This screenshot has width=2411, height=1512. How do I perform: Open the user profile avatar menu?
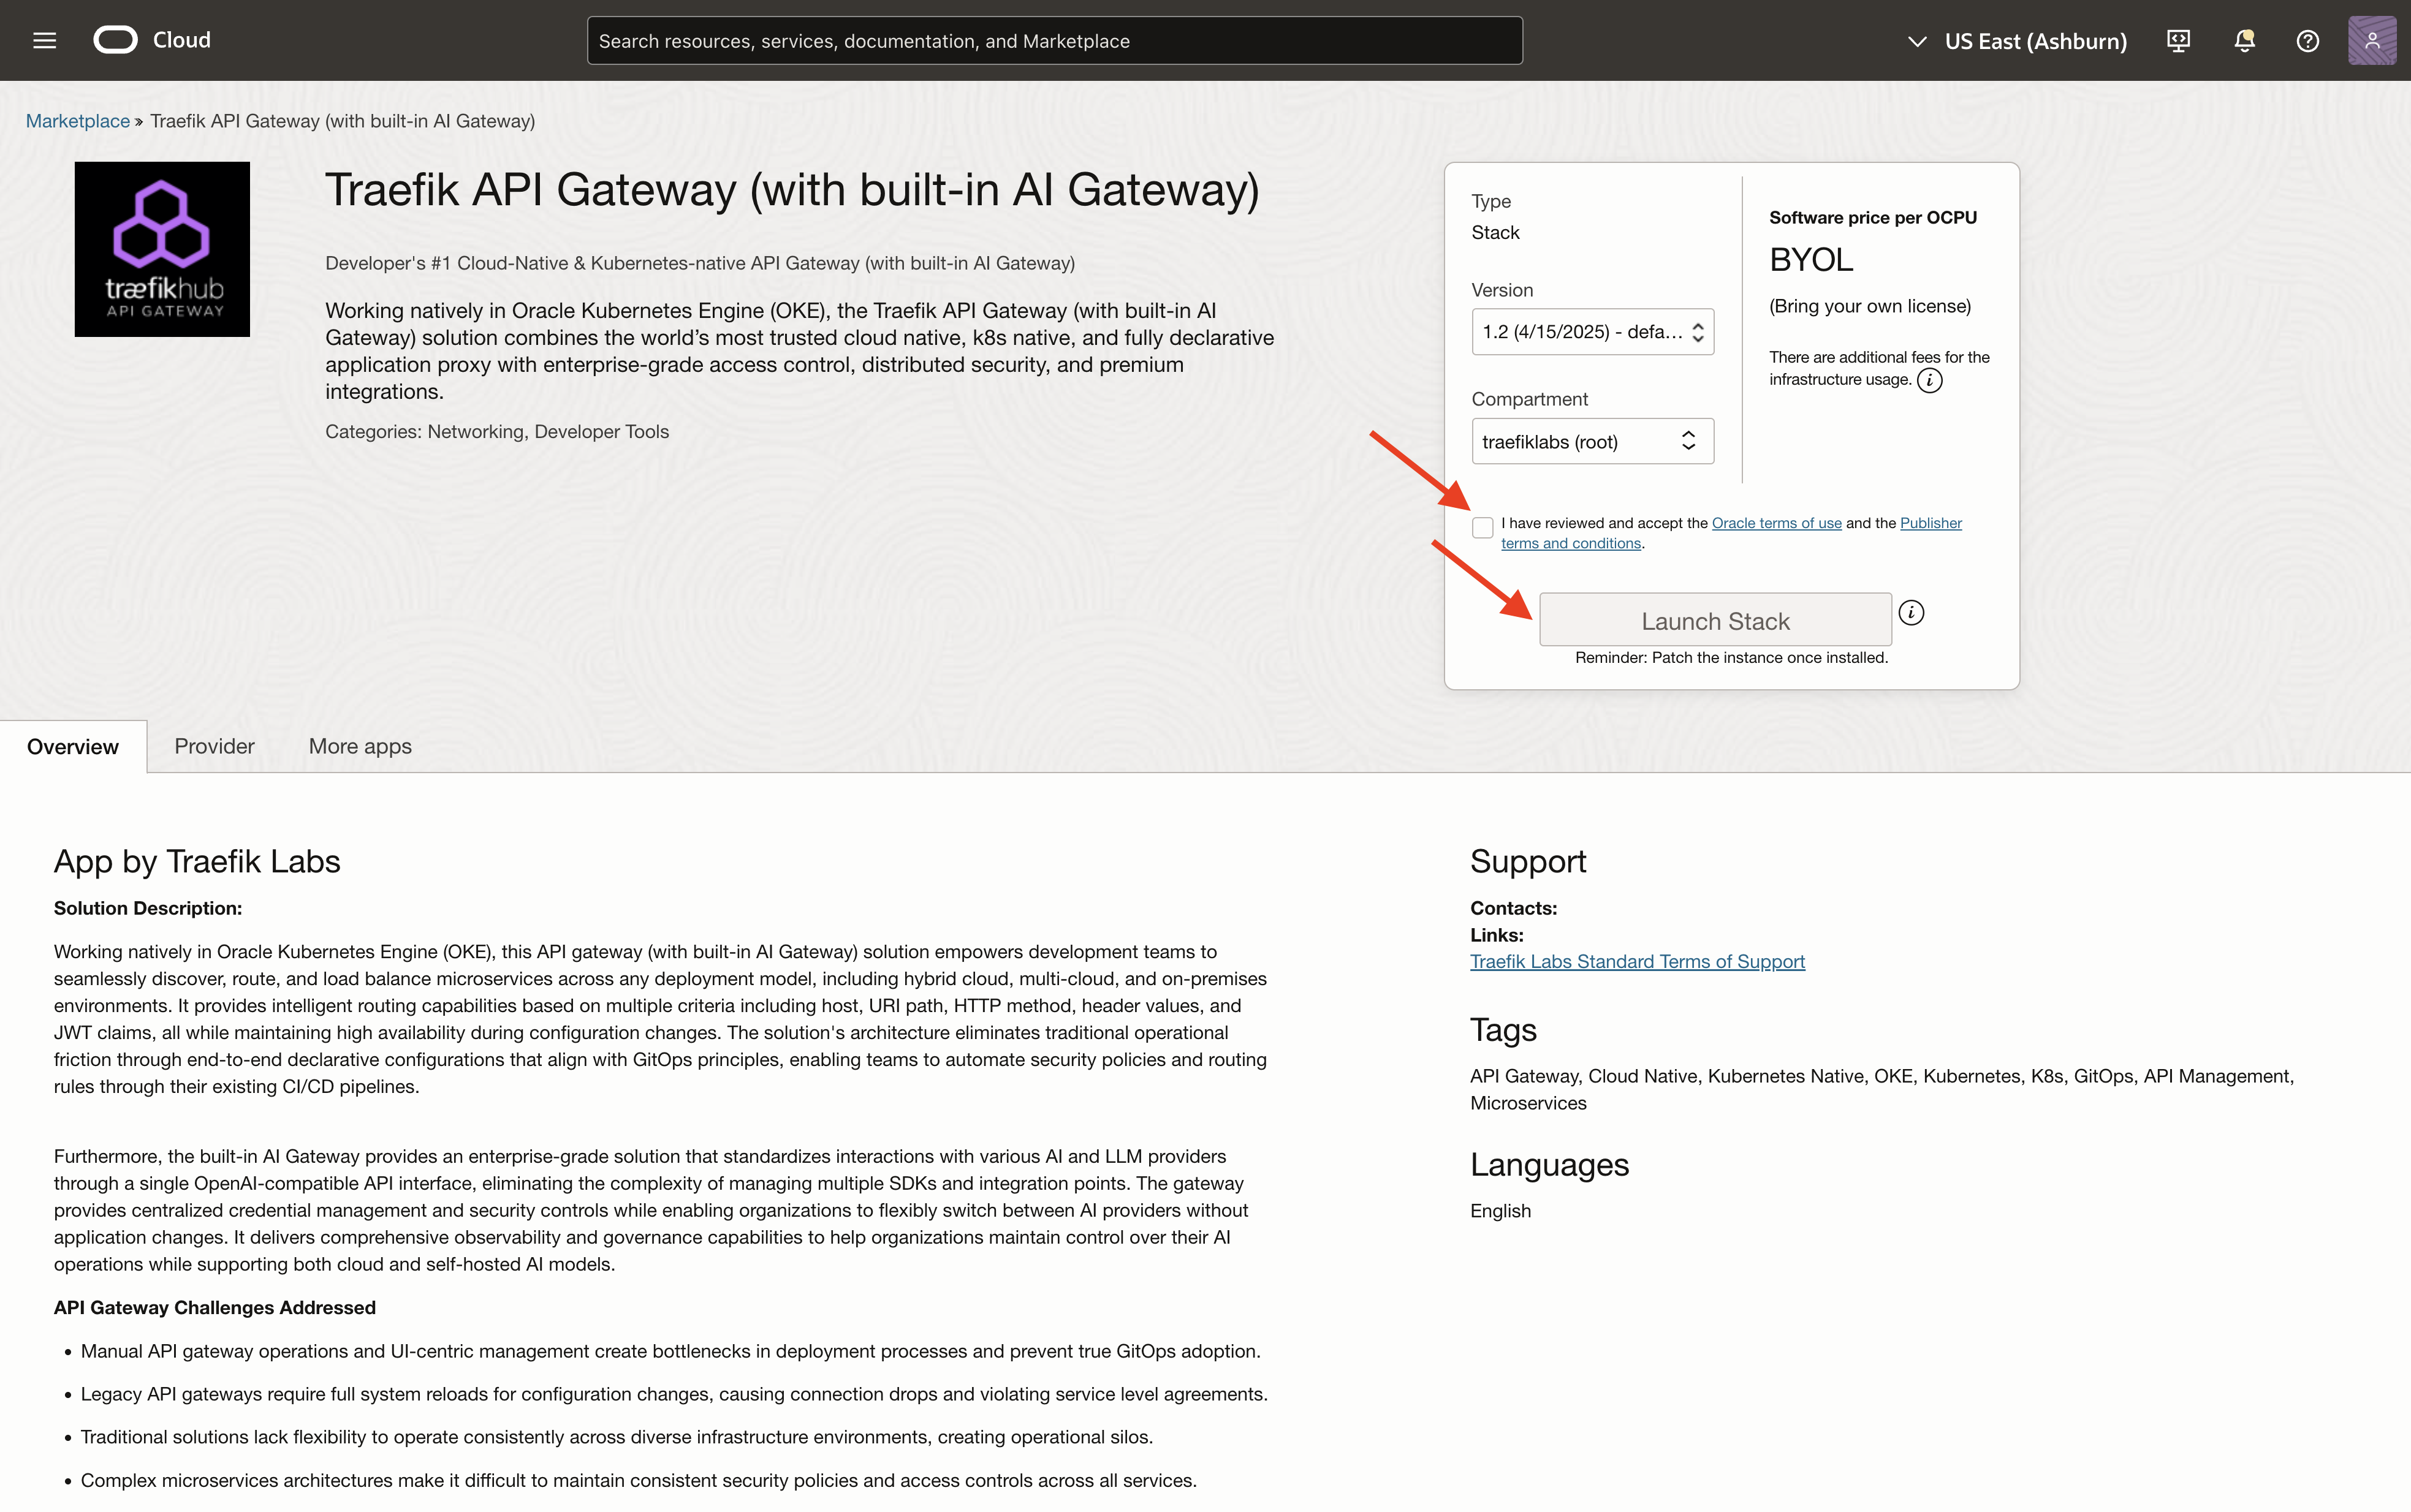(x=2371, y=41)
